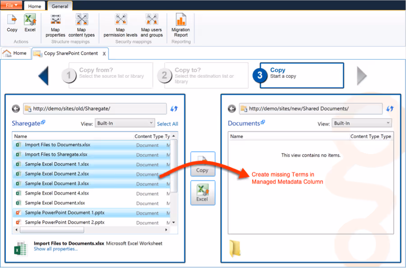
Task: Click the center Copy button between panes
Action: 203,164
